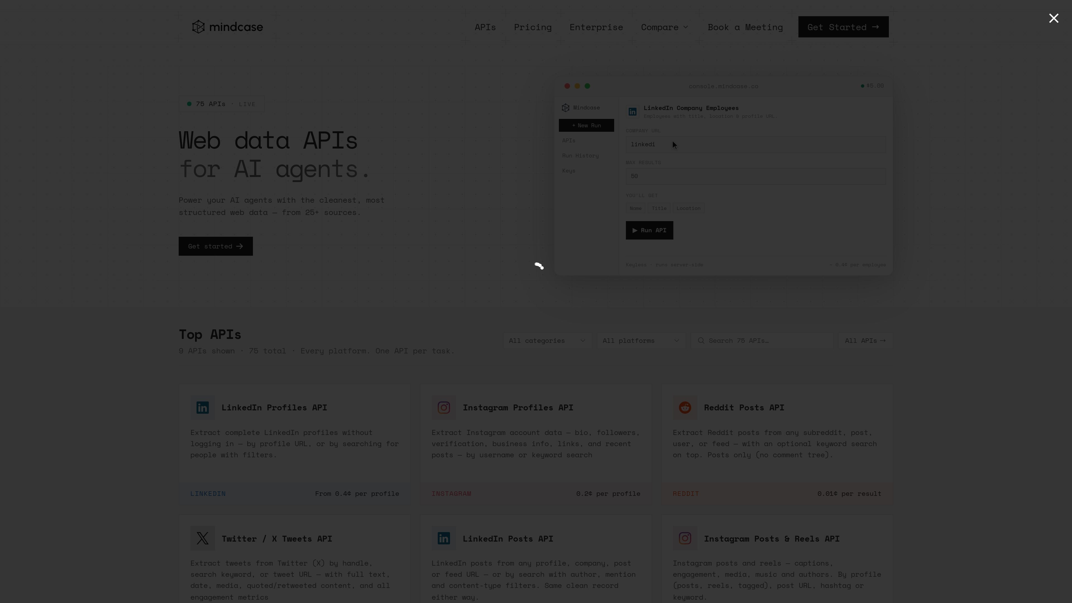1072x603 pixels.
Task: Click the search magnifier icon
Action: coord(701,341)
